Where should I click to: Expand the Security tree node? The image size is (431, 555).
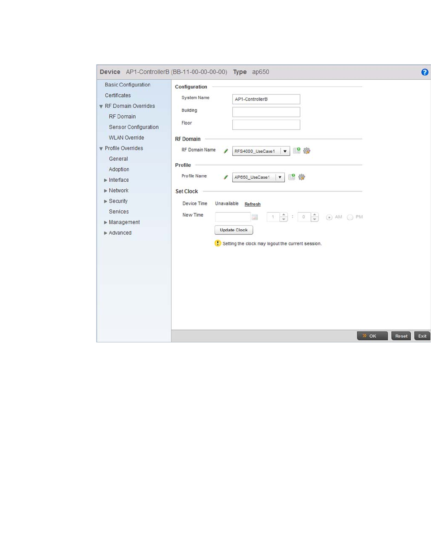tap(105, 201)
